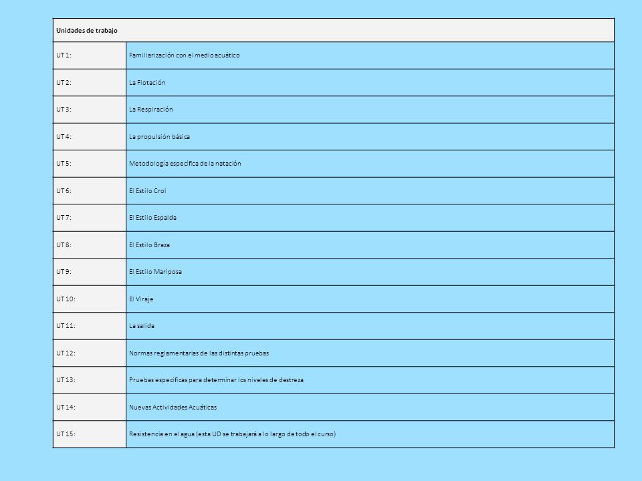Image resolution: width=642 pixels, height=481 pixels.
Task: Click 'Metodología específica de la natación' text
Action: pyautogui.click(x=185, y=164)
